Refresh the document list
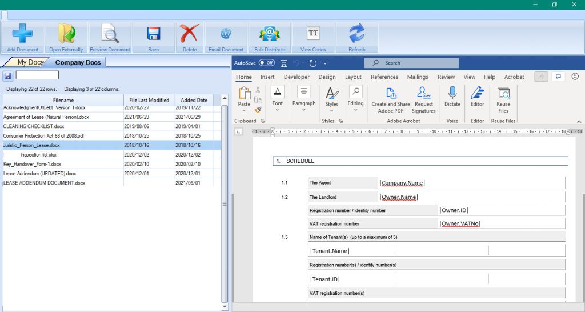This screenshot has width=585, height=312. (x=356, y=34)
